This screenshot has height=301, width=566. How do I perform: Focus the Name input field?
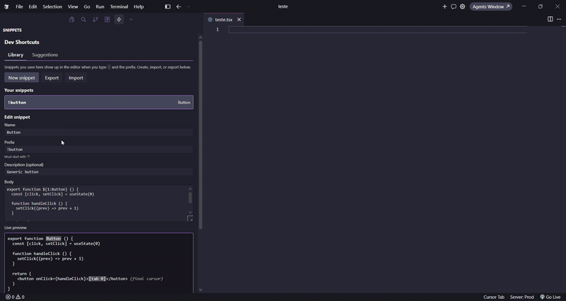(99, 132)
